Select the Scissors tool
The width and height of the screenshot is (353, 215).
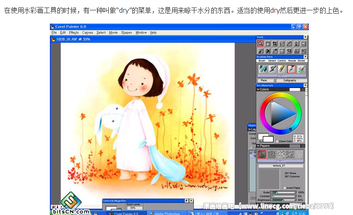[x=304, y=51]
